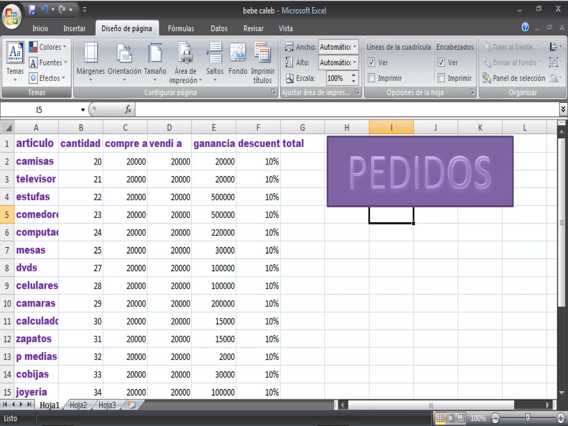Enable Imprimir under Líneas de la cuadrícula
The image size is (568, 426).
(x=372, y=78)
